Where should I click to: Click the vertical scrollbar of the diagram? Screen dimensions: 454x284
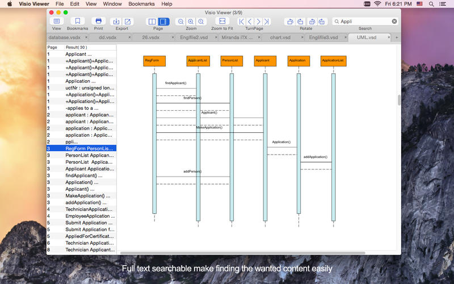400,100
